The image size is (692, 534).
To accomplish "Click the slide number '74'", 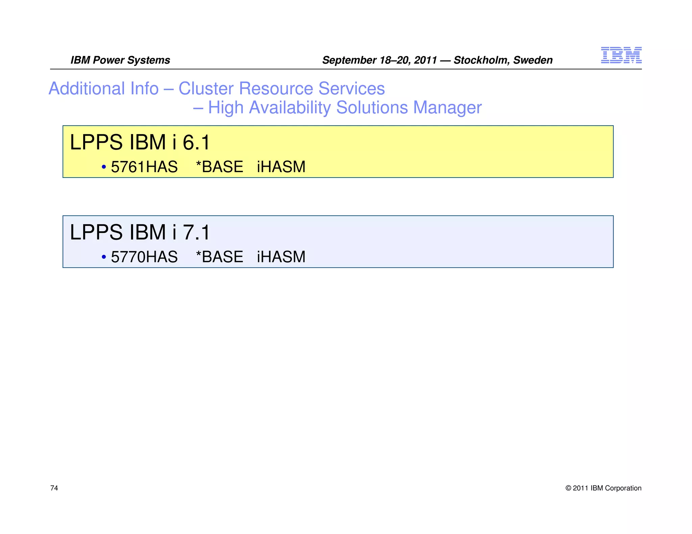I will coord(54,488).
